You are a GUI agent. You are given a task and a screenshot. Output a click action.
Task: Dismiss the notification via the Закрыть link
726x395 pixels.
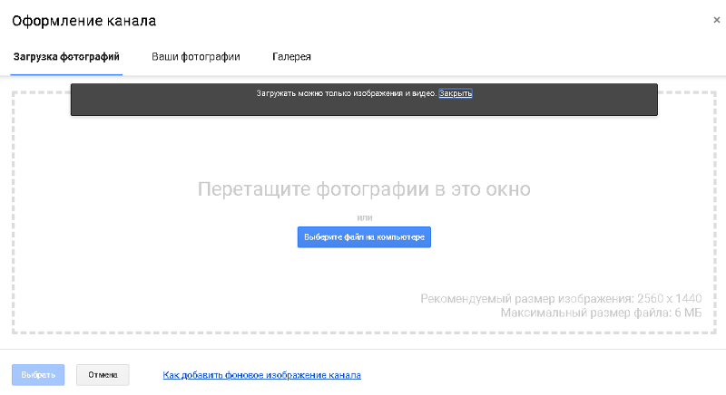[456, 93]
